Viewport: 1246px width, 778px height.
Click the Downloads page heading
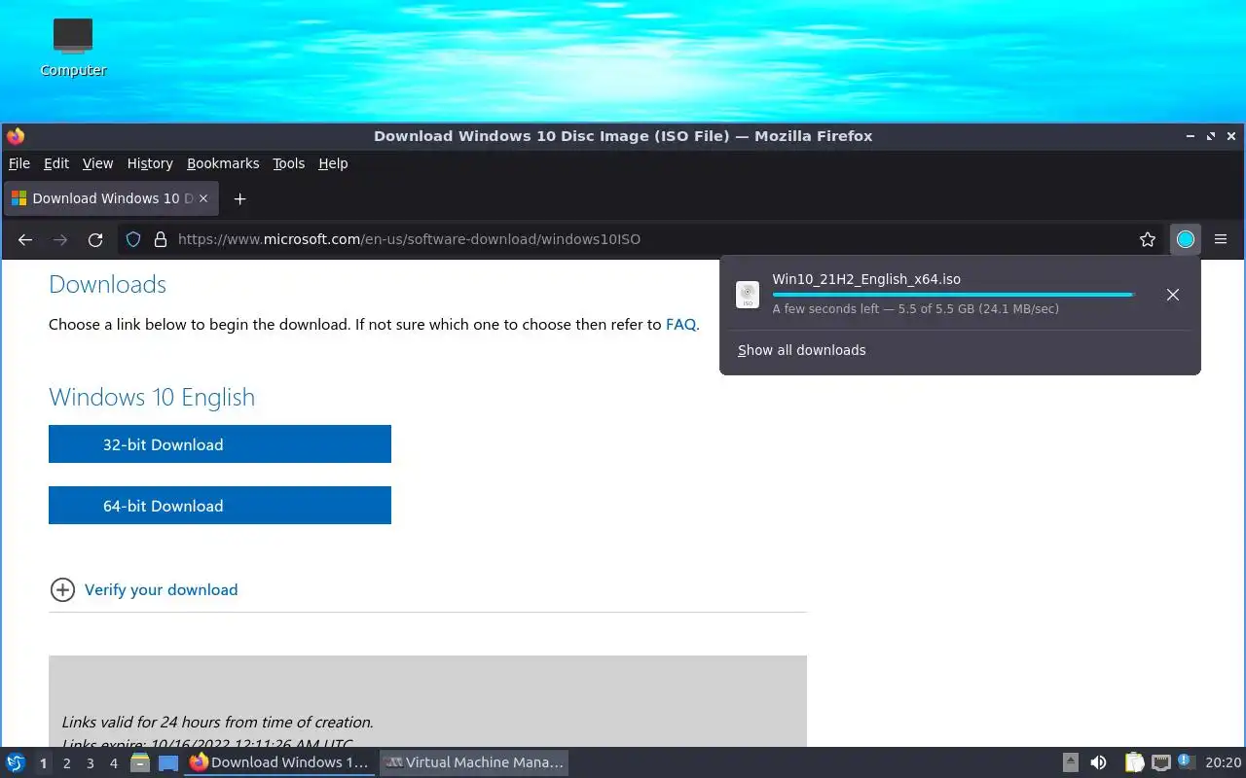coord(107,284)
